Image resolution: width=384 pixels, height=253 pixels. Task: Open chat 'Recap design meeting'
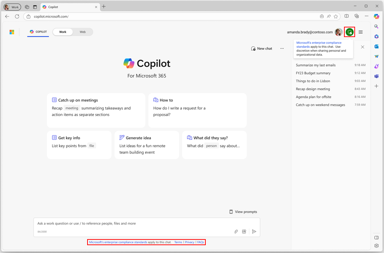coord(331,89)
